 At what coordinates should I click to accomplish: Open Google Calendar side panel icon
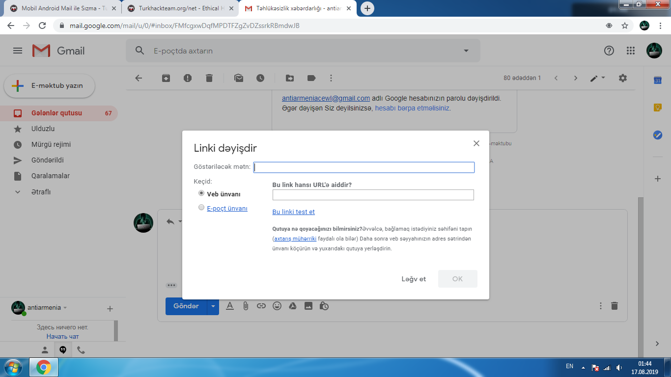coord(658,81)
